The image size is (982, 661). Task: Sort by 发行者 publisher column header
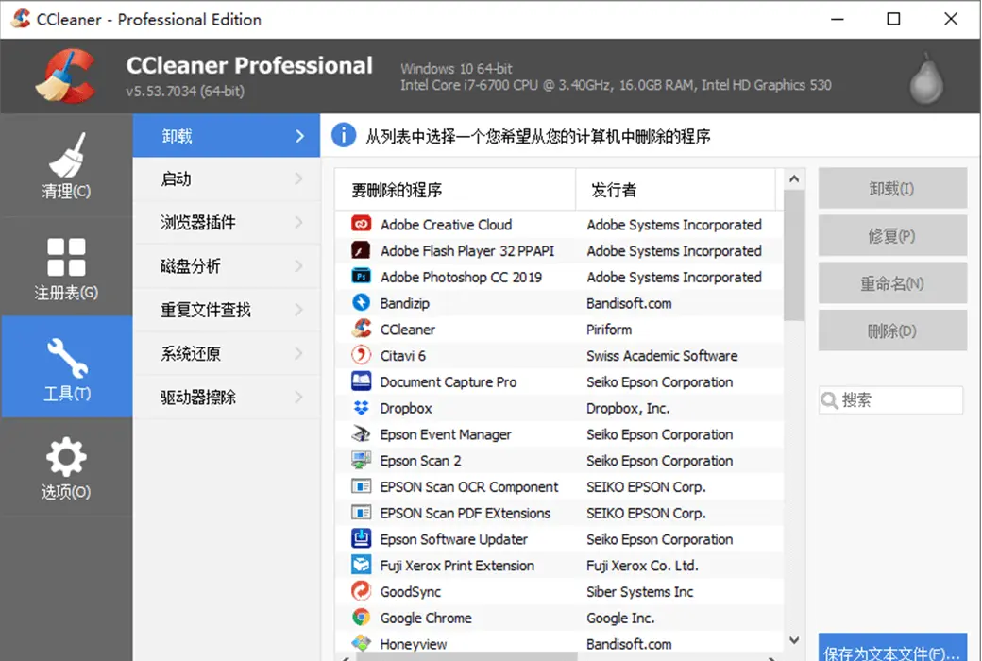coord(675,189)
